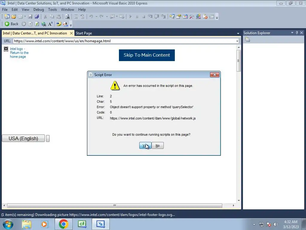Click the grayed Forward navigation arrow
Viewport: 306px width, 230px height.
click(24, 24)
